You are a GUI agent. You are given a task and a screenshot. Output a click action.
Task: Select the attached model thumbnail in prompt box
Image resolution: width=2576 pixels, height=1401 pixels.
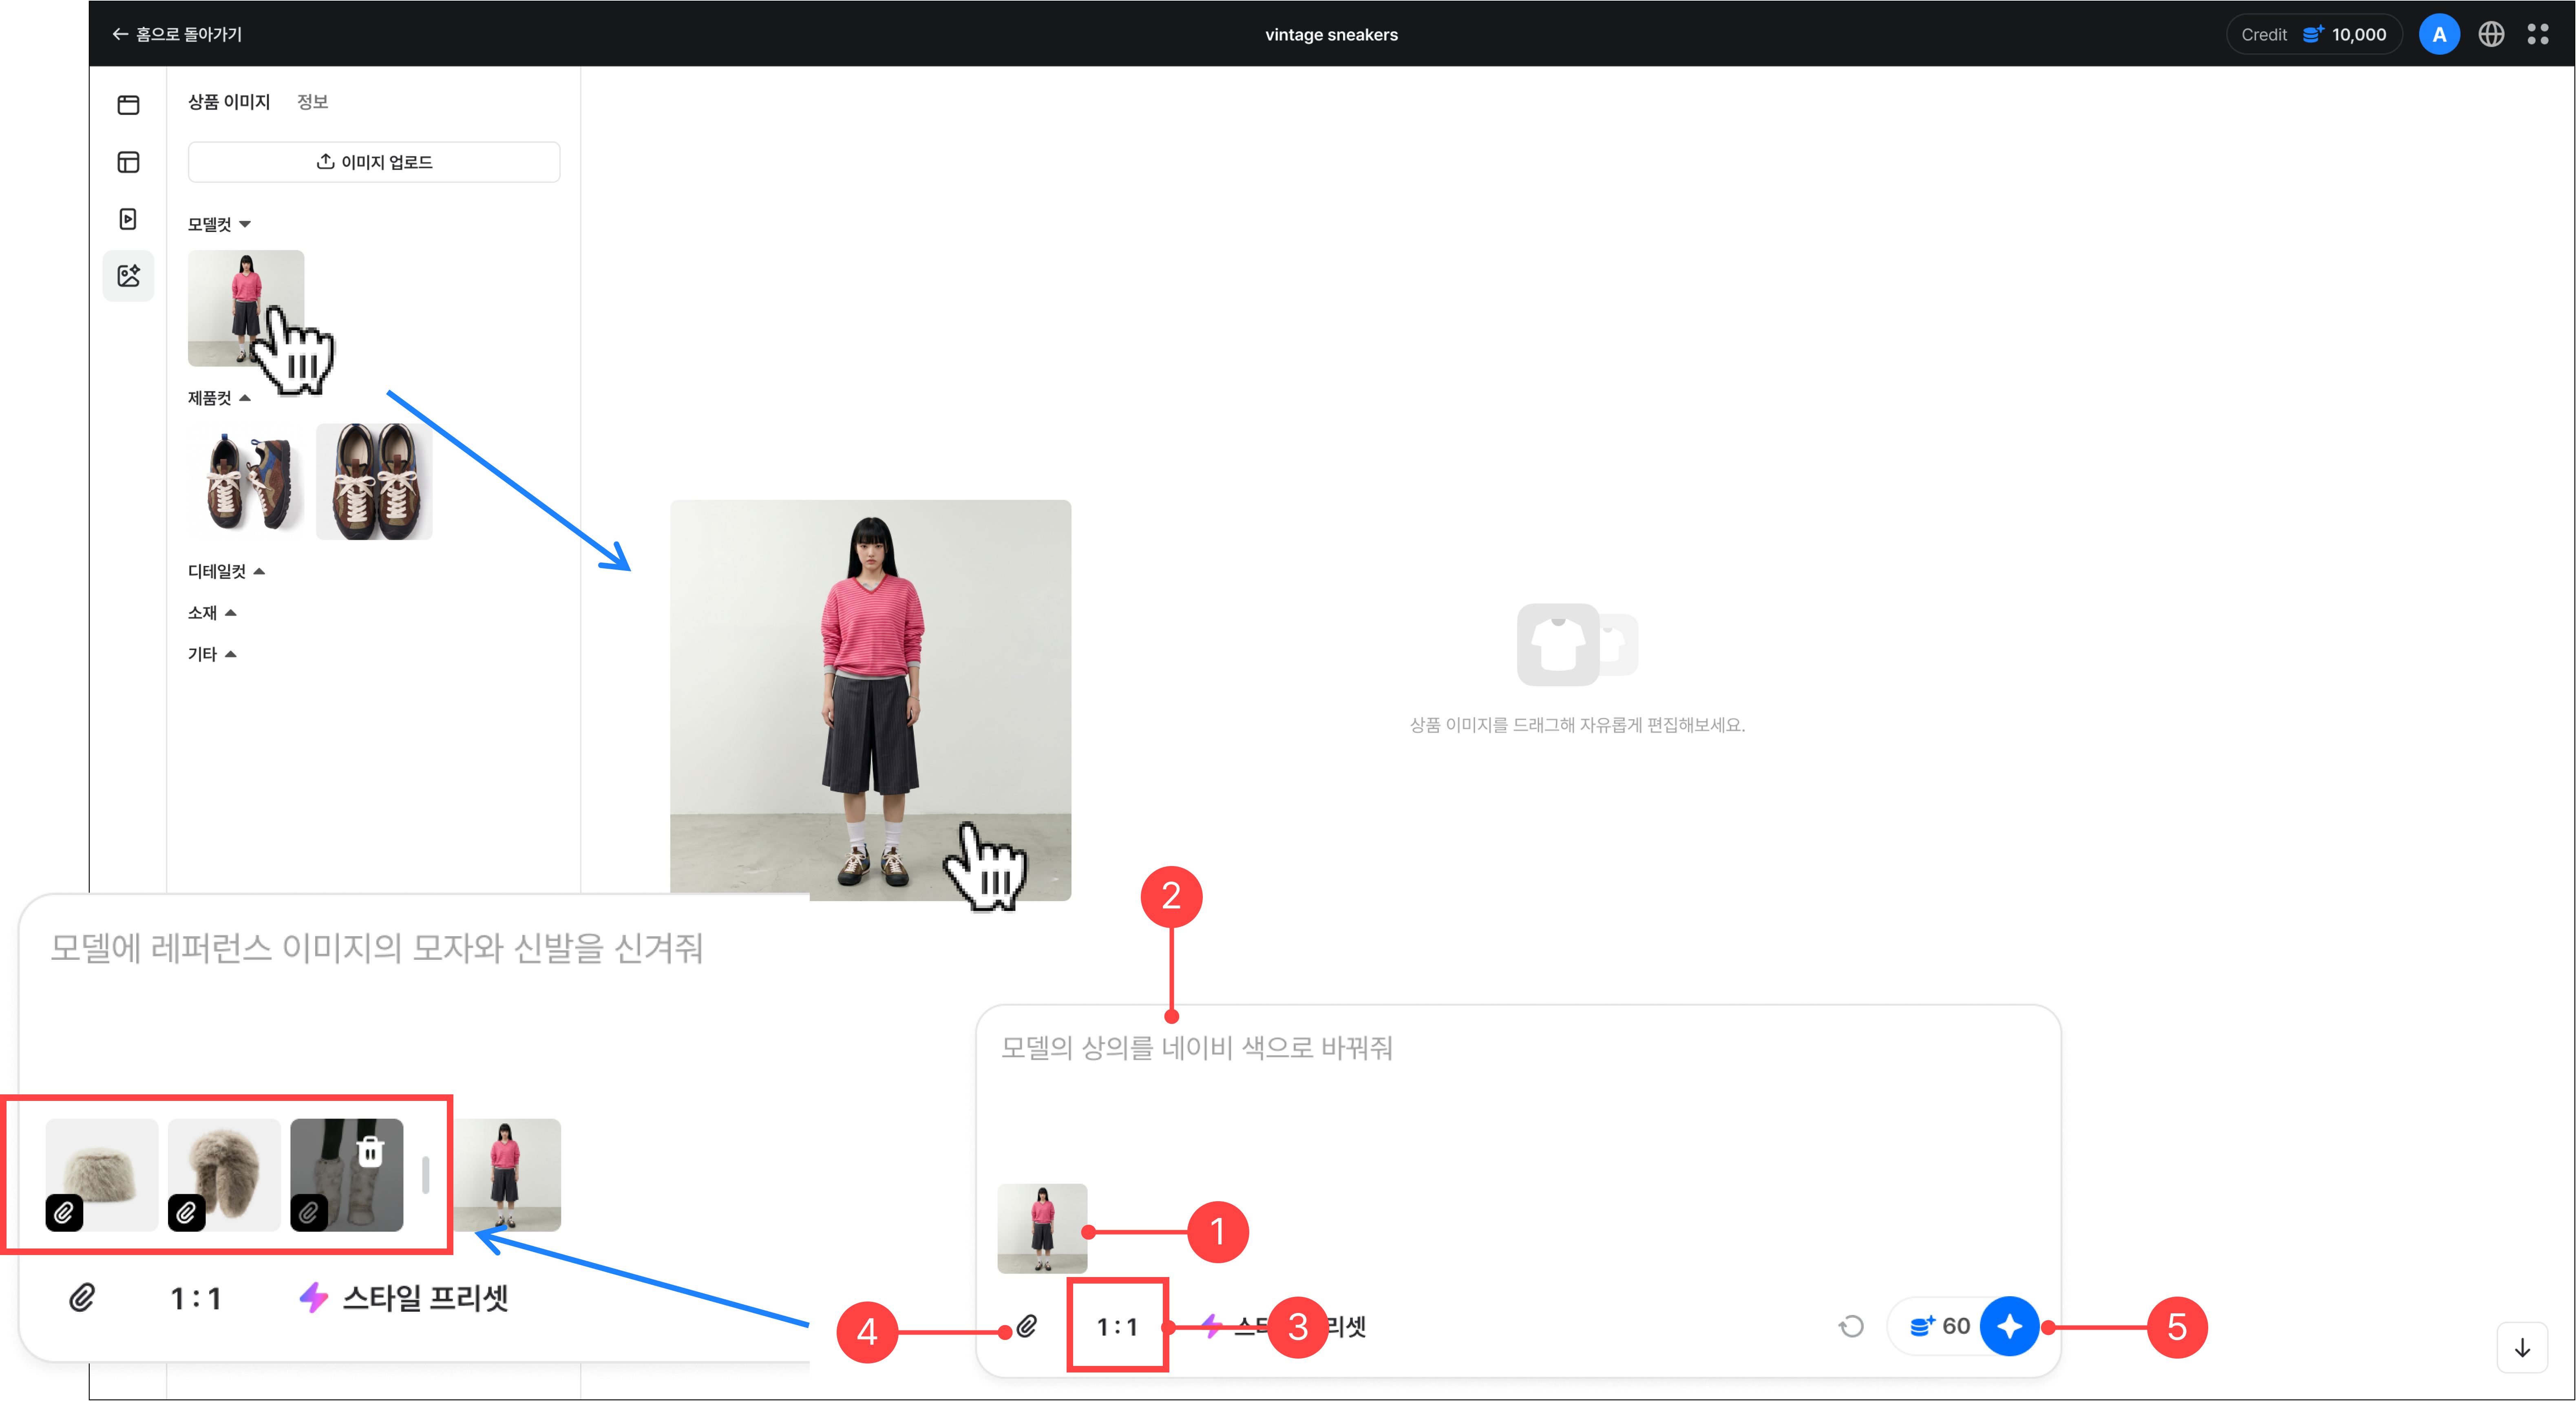click(x=1042, y=1228)
